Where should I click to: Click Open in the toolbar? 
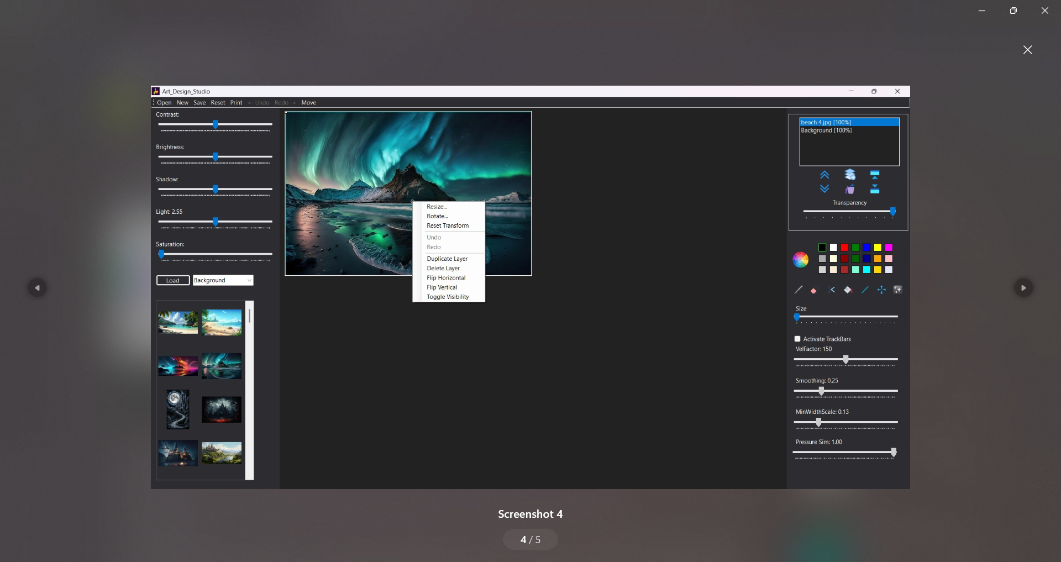tap(164, 103)
